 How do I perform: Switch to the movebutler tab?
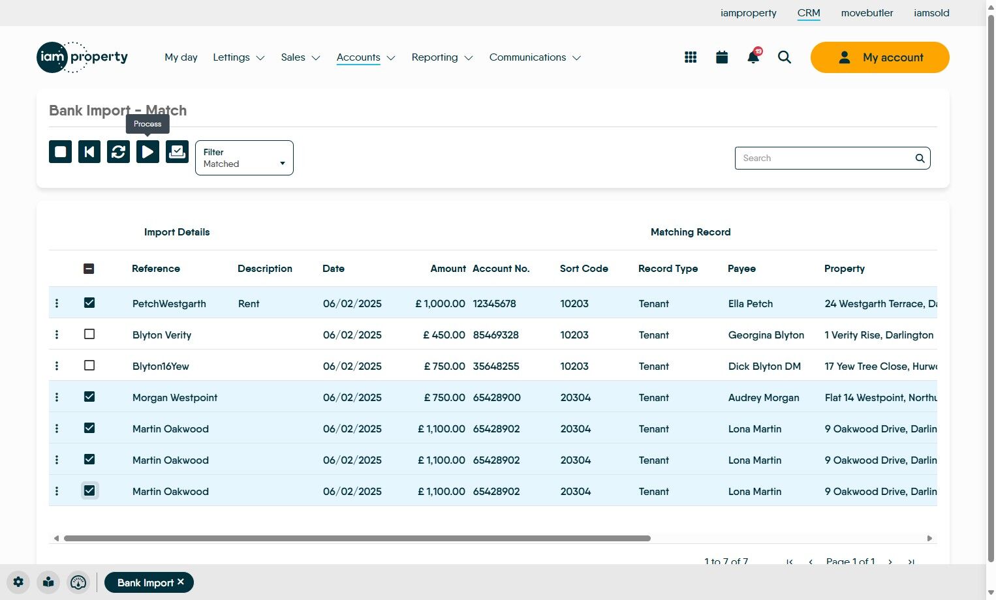(867, 13)
